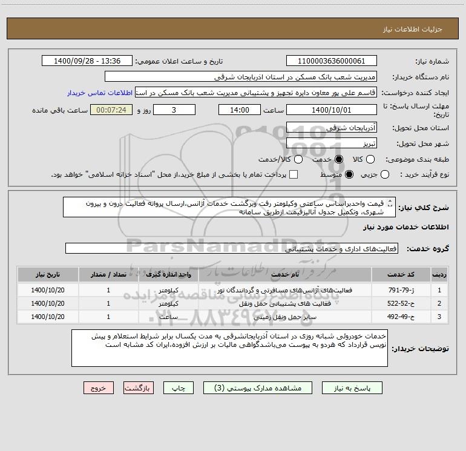Click service code ح-49-492 cell
Viewport: 466px width, 451px height.
click(x=401, y=317)
